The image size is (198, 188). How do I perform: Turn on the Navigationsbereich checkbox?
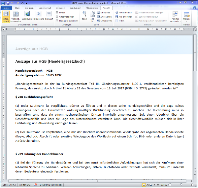[x=57, y=20]
